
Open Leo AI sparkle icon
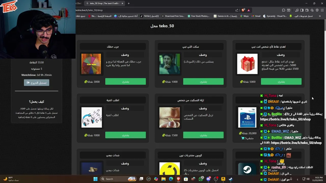point(312,10)
